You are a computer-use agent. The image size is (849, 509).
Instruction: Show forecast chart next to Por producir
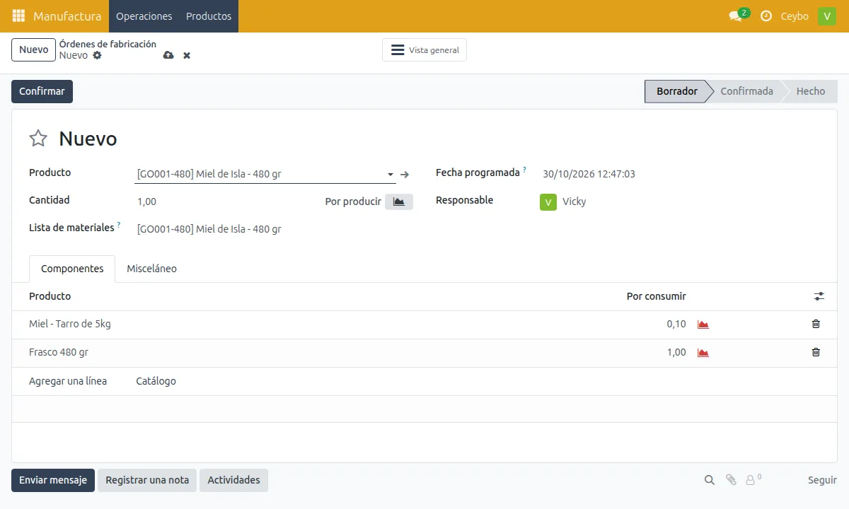tap(399, 201)
